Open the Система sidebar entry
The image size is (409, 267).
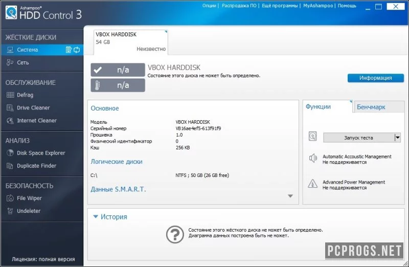(x=42, y=50)
